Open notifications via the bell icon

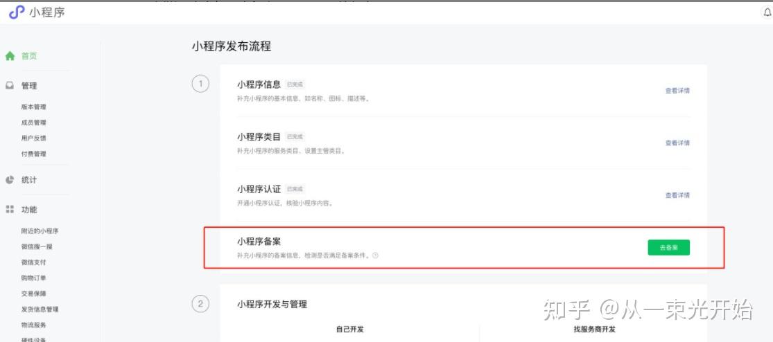[767, 12]
